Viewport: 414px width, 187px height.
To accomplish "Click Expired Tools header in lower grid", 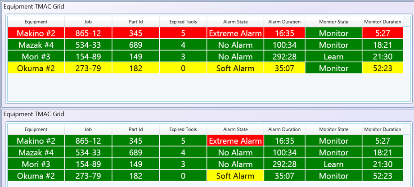I will (183, 129).
